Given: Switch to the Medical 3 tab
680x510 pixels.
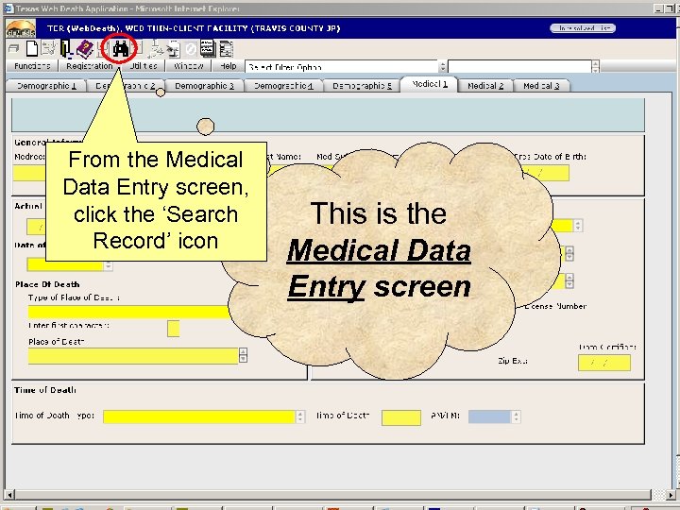Looking at the screenshot, I should (x=541, y=86).
